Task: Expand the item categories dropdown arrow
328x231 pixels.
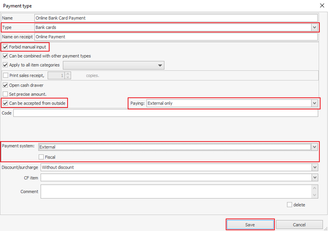Action: coord(160,65)
